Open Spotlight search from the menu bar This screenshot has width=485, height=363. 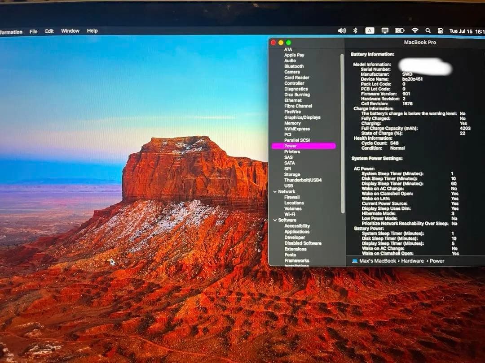pos(428,30)
